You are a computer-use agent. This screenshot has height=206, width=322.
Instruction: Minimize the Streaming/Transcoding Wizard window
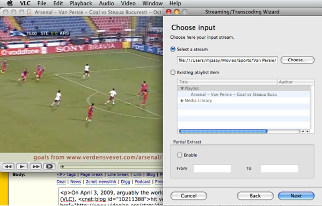[177, 12]
